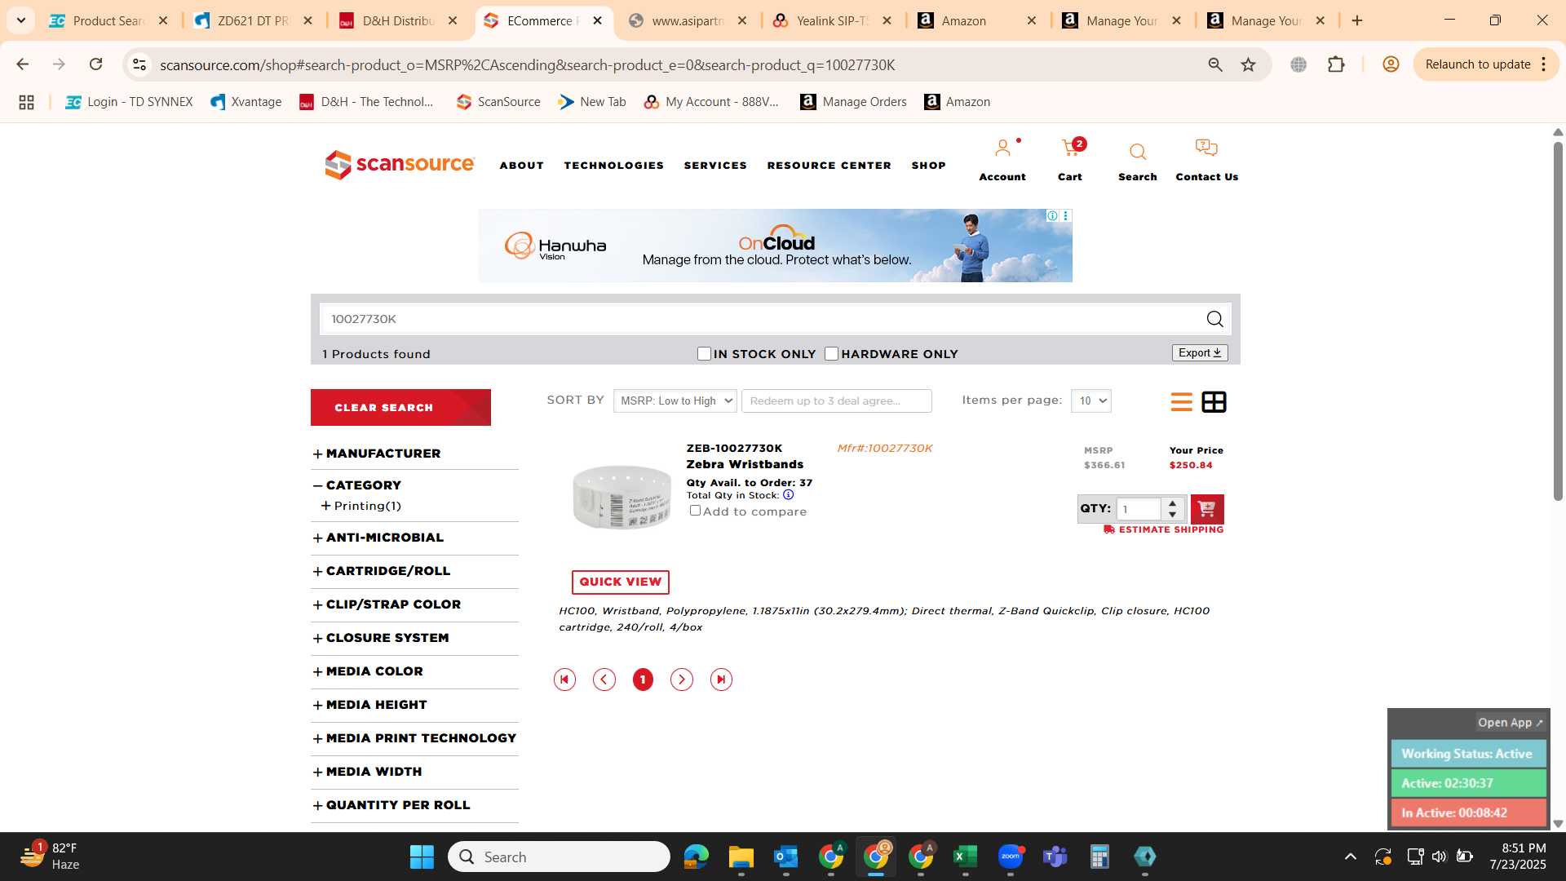
Task: Check Add to compare for Zebra Wristbands
Action: click(x=695, y=511)
